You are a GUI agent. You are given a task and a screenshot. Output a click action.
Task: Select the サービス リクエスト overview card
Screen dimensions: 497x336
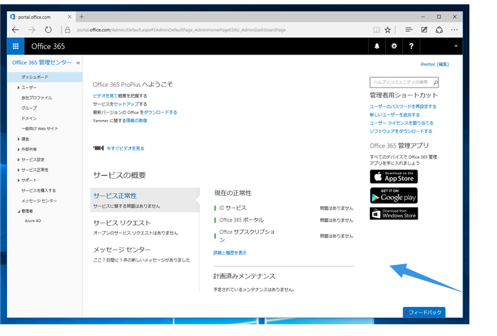point(145,227)
